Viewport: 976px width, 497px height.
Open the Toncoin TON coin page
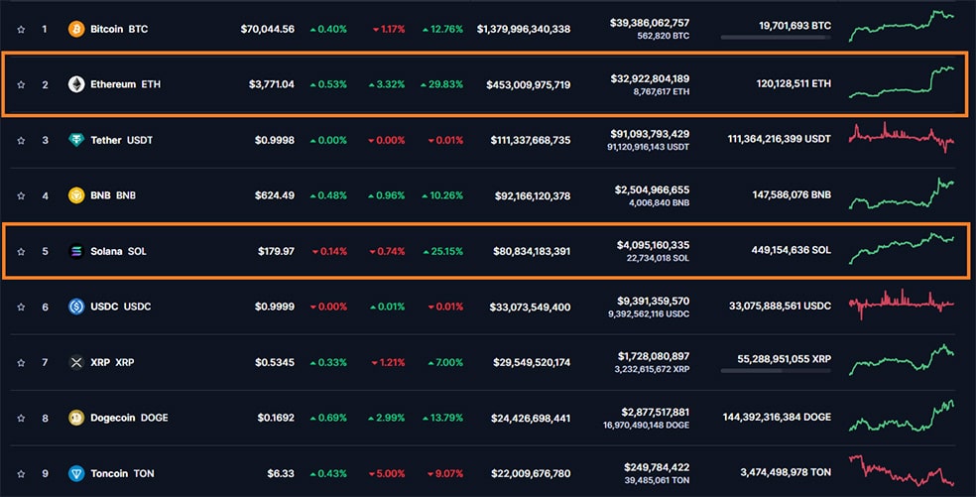122,474
